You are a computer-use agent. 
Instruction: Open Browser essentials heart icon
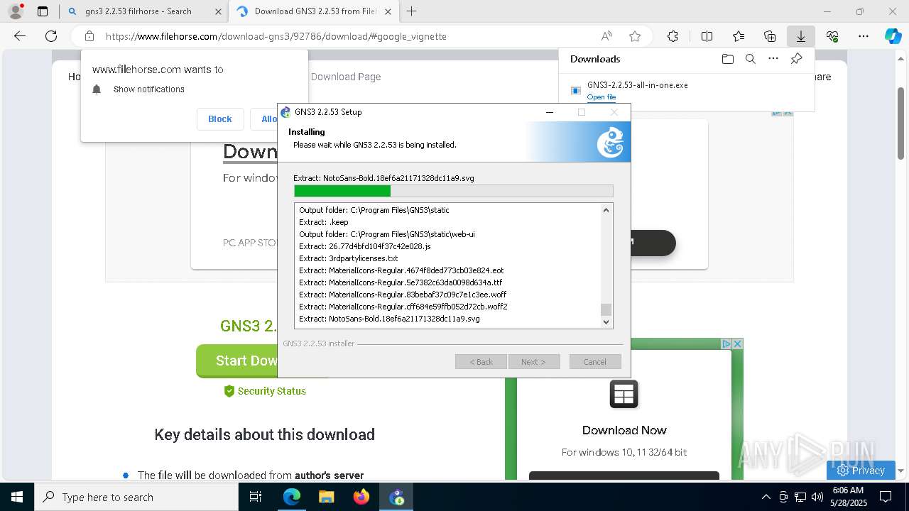832,36
